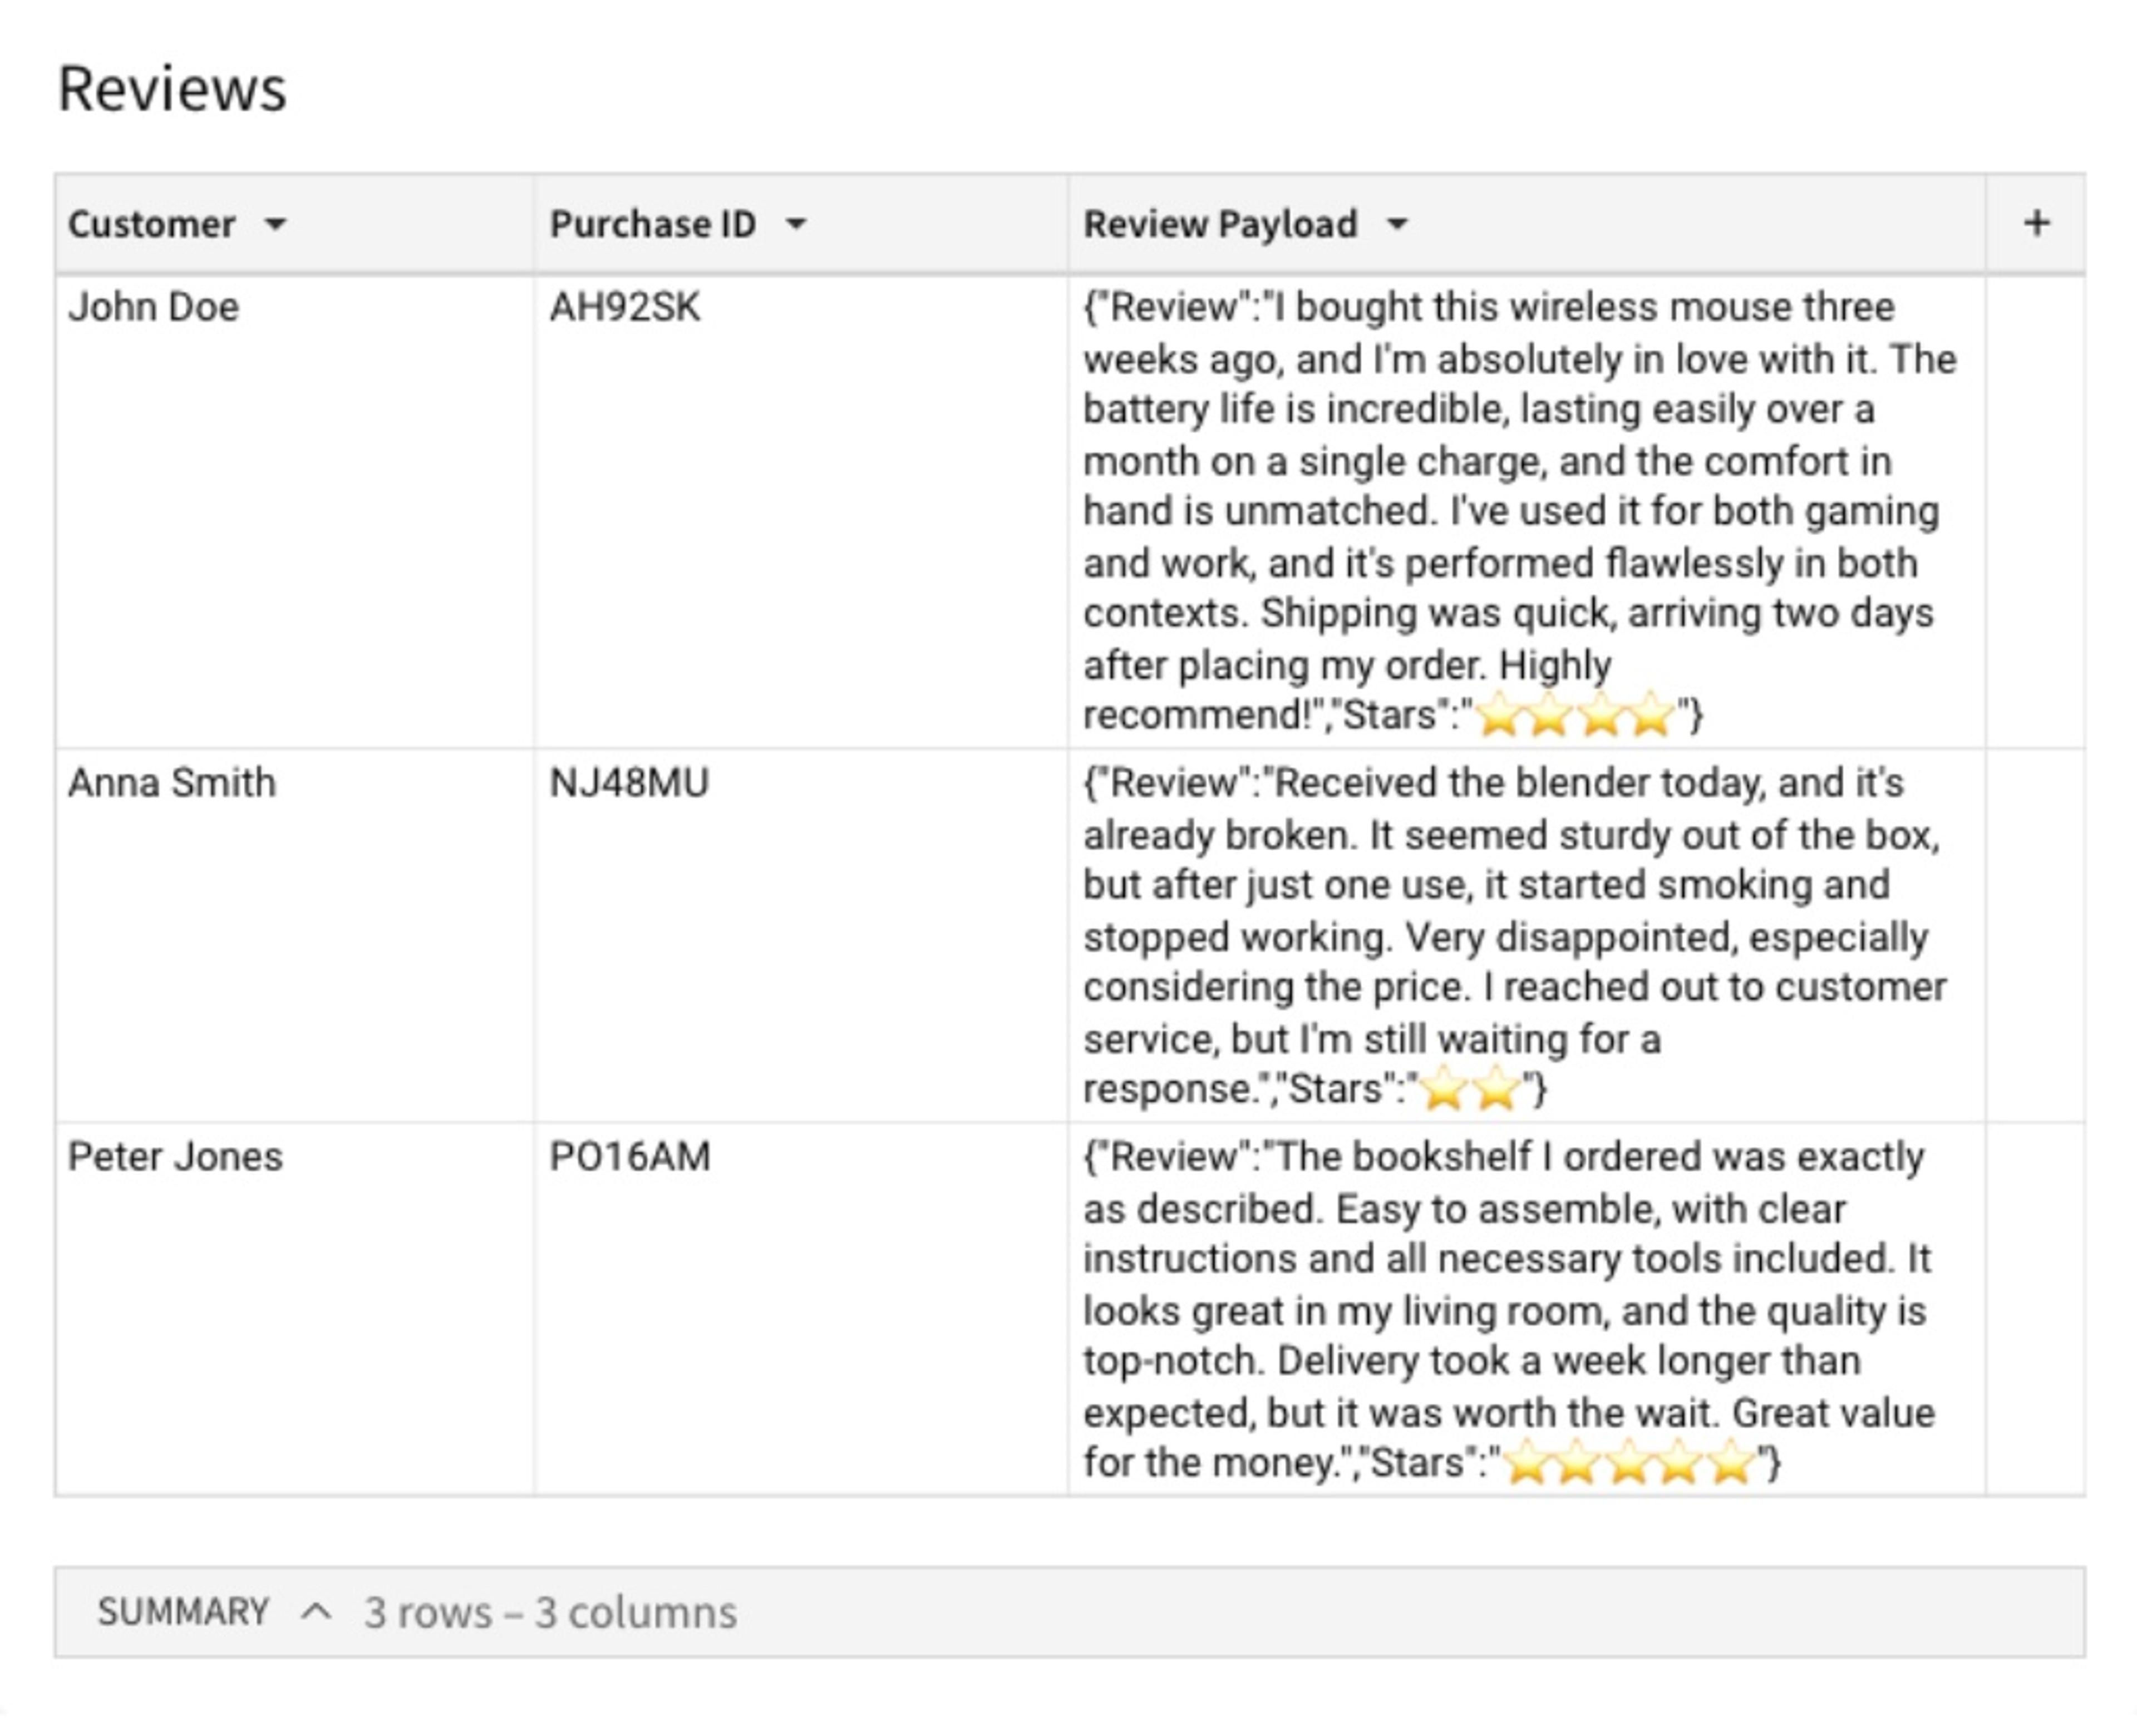Image resolution: width=2137 pixels, height=1736 pixels.
Task: Click the SUMMARY label
Action: point(183,1612)
